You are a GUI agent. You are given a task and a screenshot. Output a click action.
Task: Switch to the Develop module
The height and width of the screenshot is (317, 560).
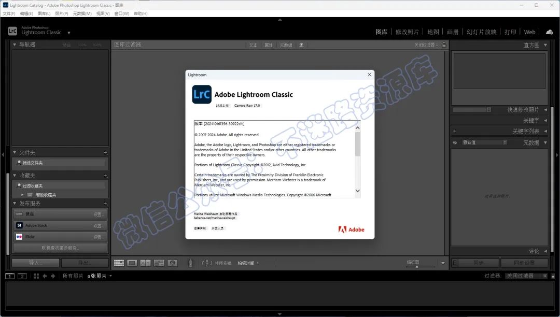coord(407,32)
